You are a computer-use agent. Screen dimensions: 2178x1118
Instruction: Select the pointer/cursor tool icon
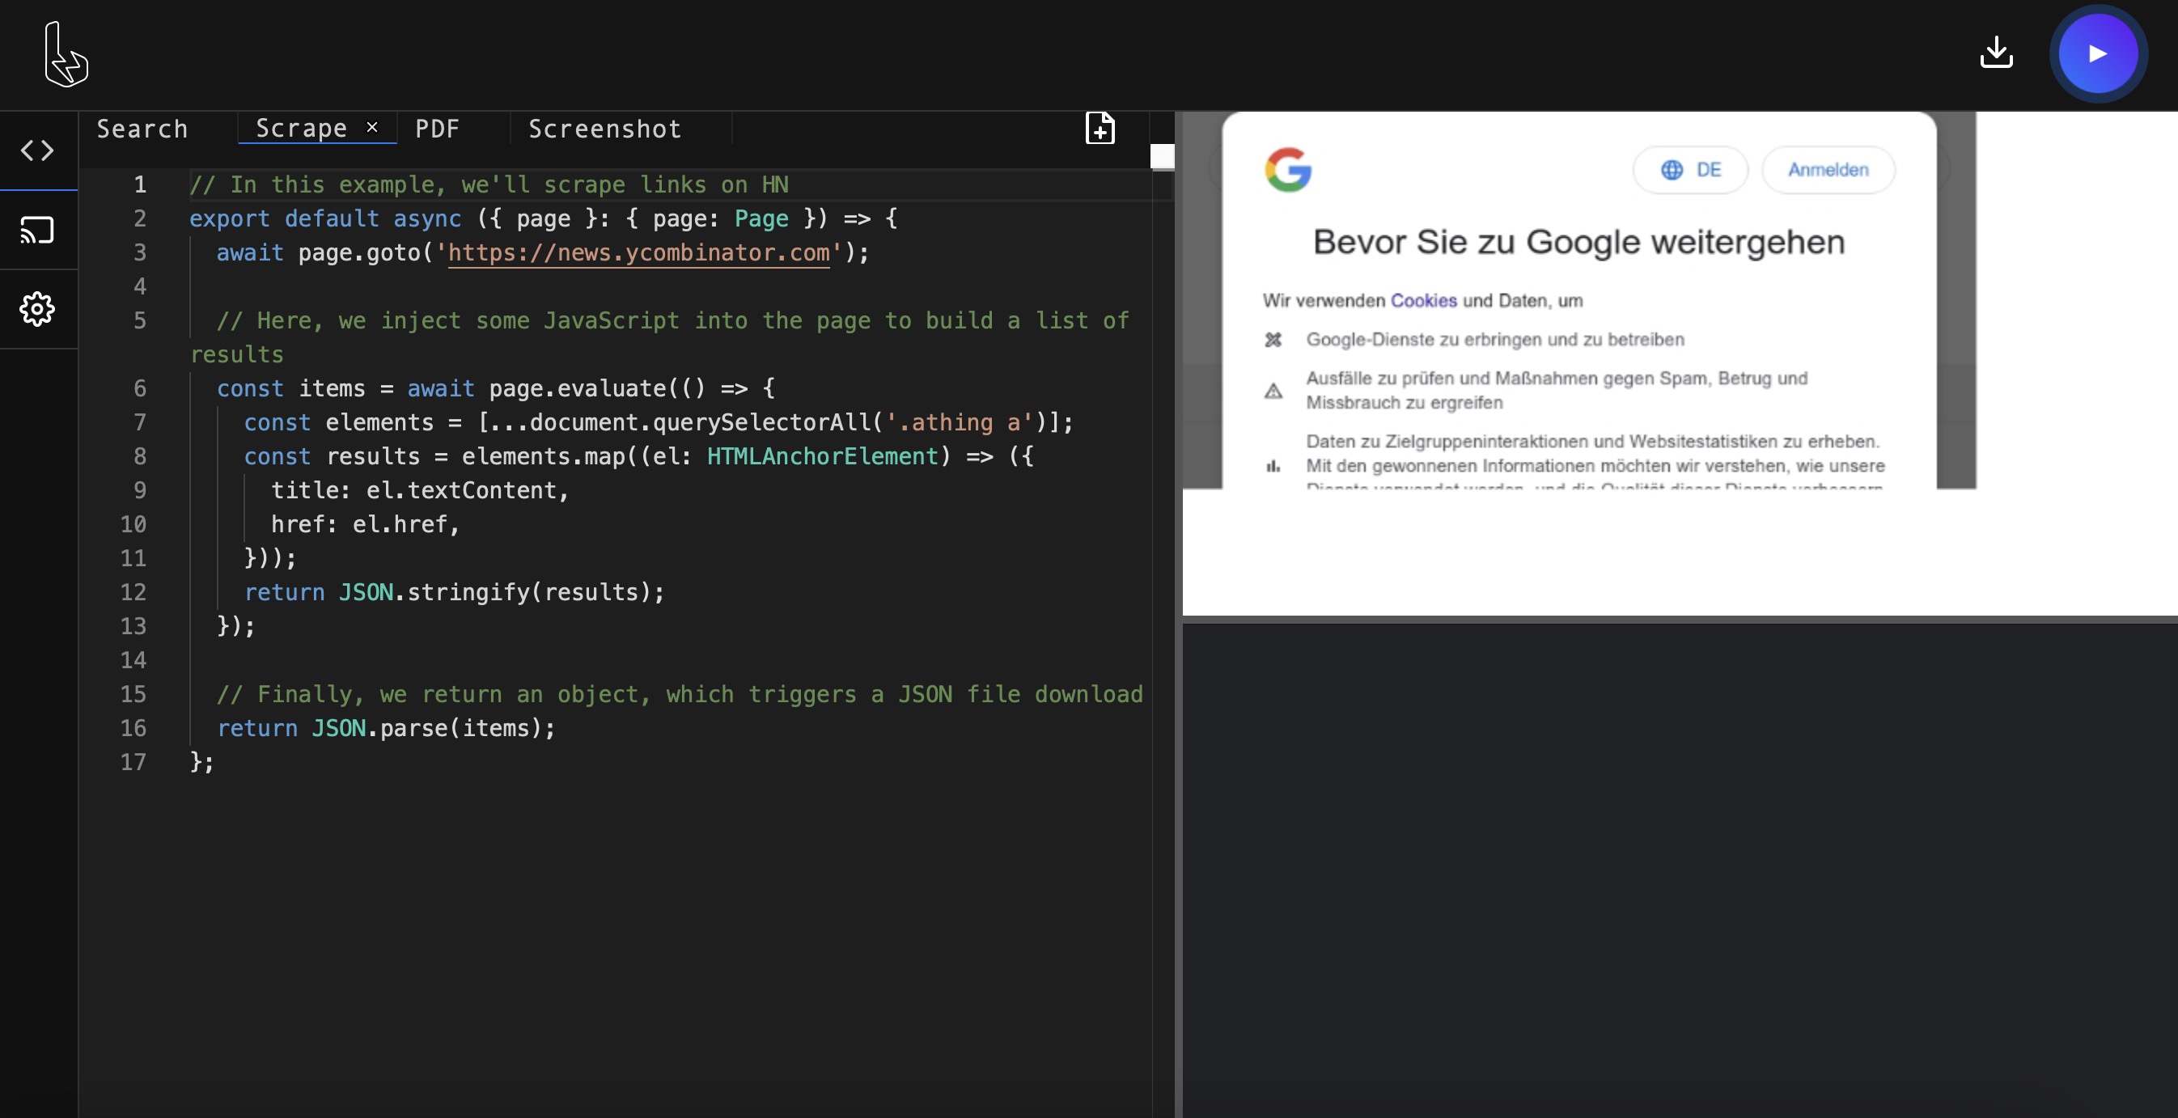pos(64,51)
